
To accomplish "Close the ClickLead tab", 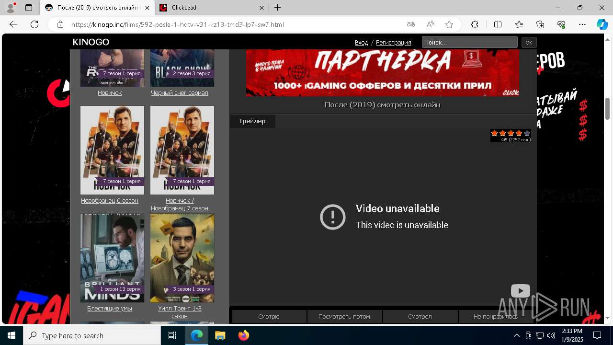I will [x=261, y=8].
